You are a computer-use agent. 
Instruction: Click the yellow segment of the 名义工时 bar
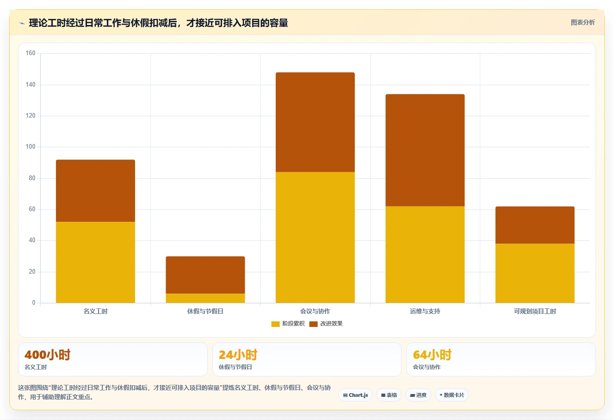coord(95,263)
